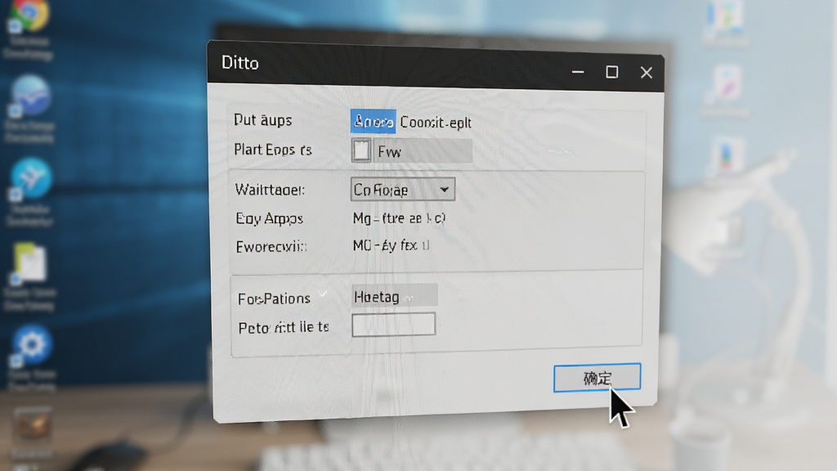Open the blue gear settings desktop icon
The image size is (837, 471).
click(x=32, y=344)
